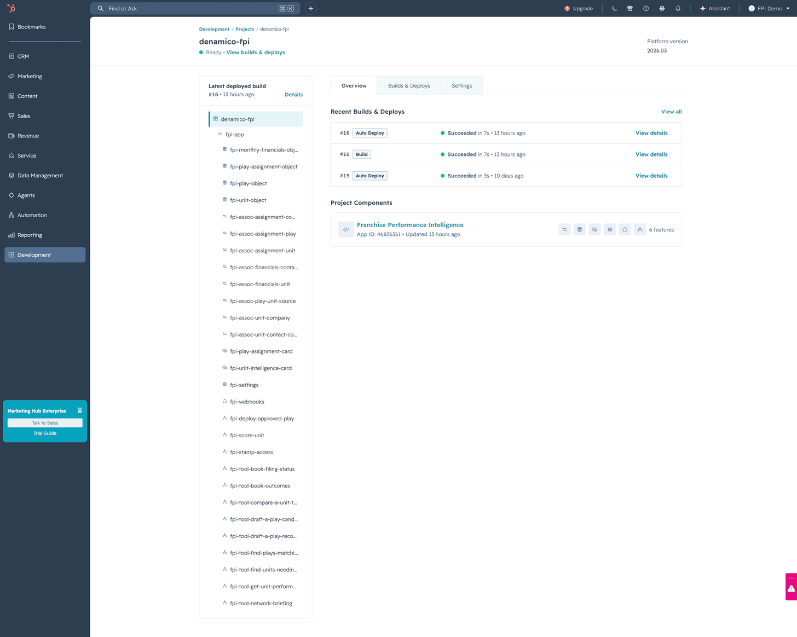View details for #15 Auto Deploy
This screenshot has width=797, height=637.
coord(651,176)
